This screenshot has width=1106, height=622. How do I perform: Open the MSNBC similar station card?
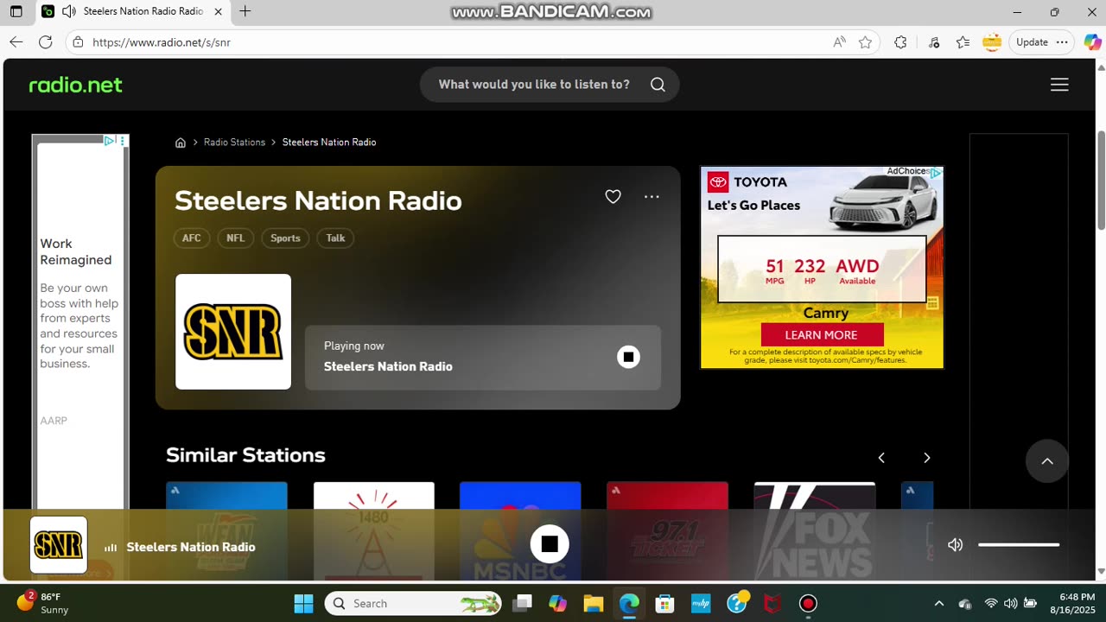pyautogui.click(x=520, y=530)
